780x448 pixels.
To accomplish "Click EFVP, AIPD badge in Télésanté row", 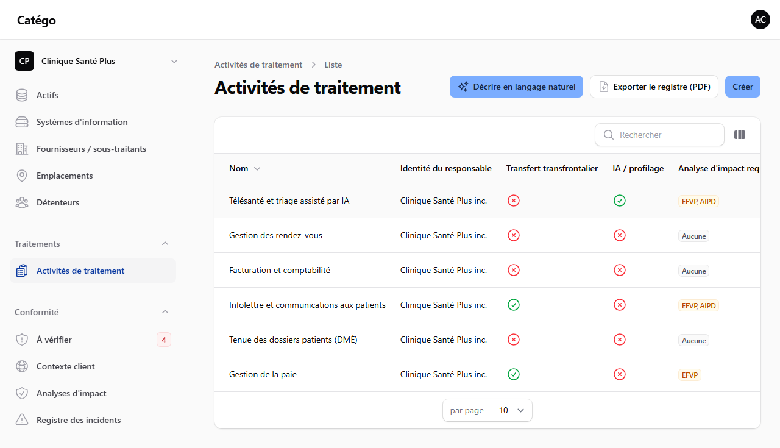I will 698,201.
